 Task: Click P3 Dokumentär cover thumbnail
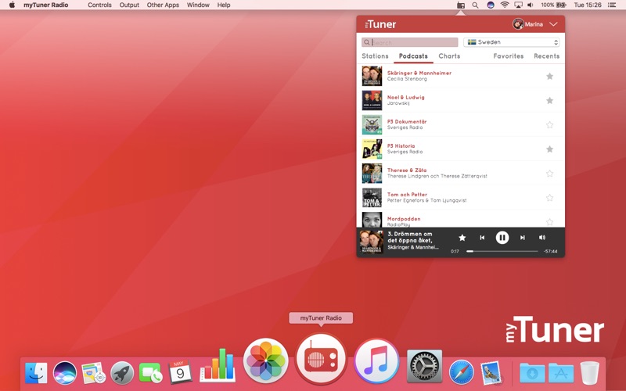(x=372, y=125)
